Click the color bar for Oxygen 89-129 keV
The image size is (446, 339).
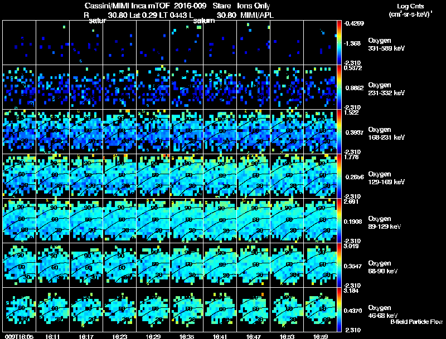(x=339, y=220)
